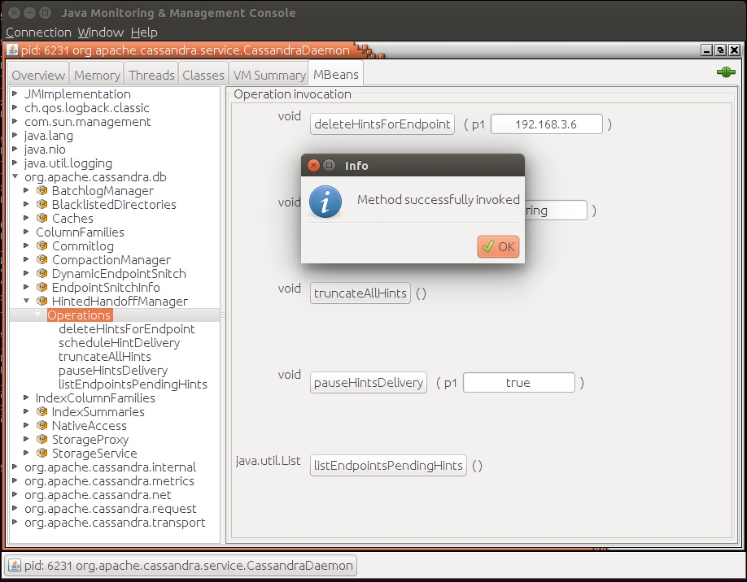747x582 pixels.
Task: Switch to the Overview tab
Action: (38, 75)
